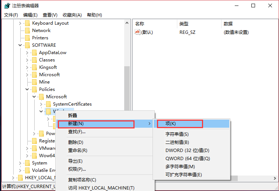The width and height of the screenshot is (279, 191).
Task: Expand the Keyboard Layout tree node
Action: click(x=20, y=23)
